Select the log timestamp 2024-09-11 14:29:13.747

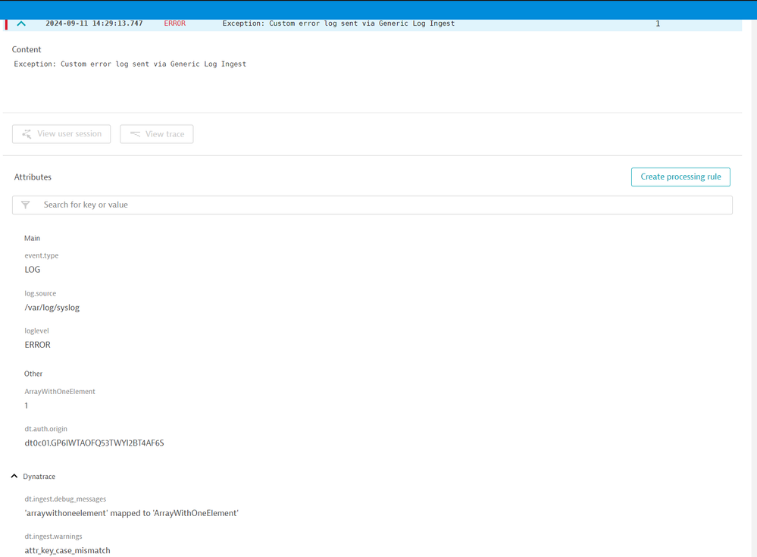(94, 23)
